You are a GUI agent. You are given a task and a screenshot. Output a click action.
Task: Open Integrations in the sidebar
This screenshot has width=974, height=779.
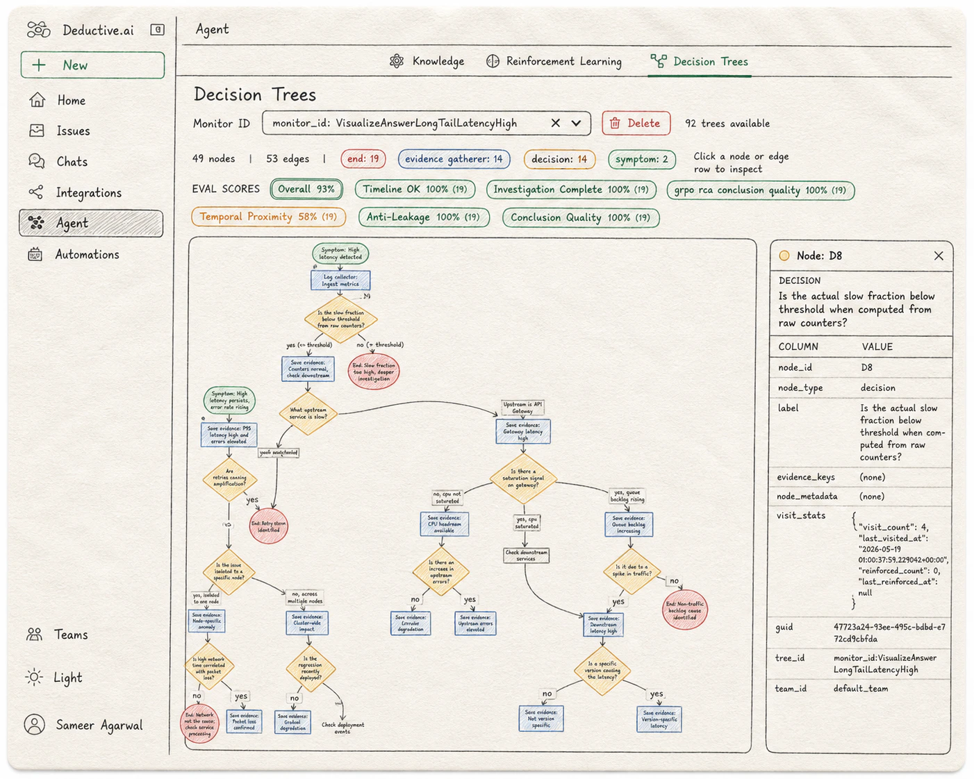pyautogui.click(x=75, y=192)
